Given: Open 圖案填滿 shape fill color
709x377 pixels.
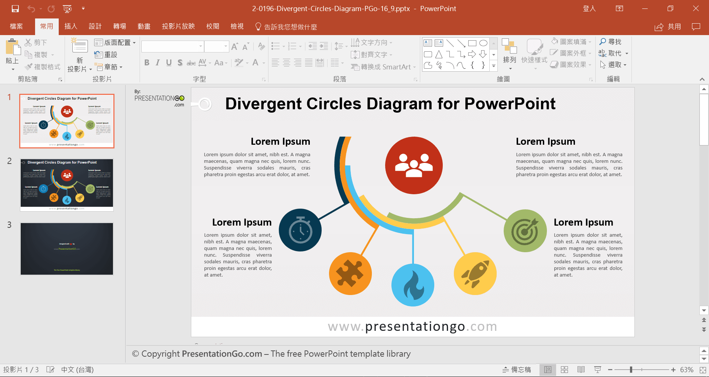Looking at the screenshot, I should pos(571,42).
